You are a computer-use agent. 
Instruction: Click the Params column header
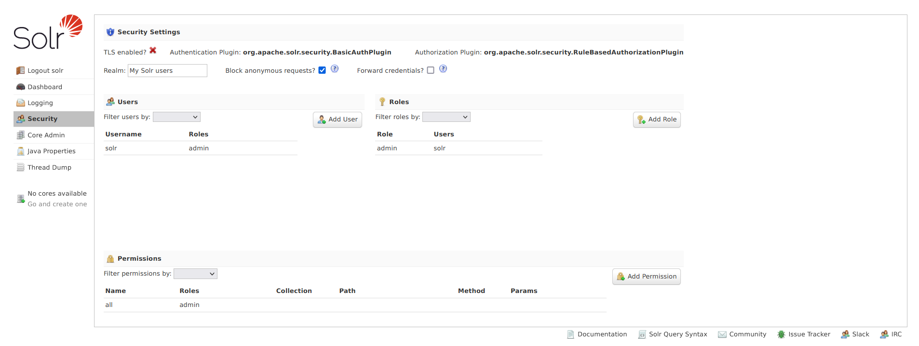pyautogui.click(x=524, y=291)
